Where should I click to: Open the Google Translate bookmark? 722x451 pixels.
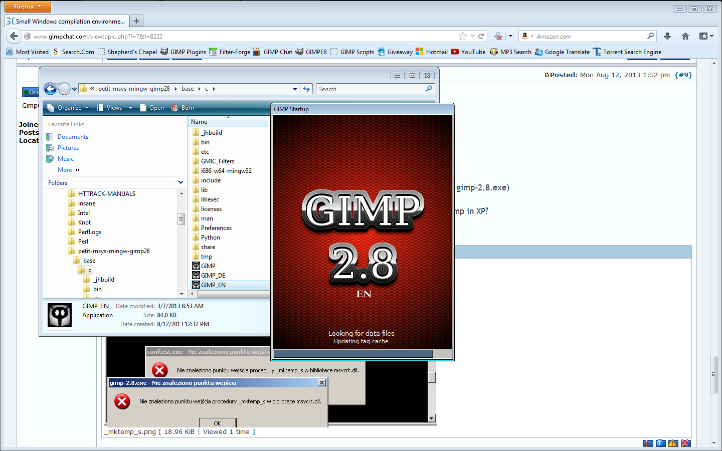[562, 52]
